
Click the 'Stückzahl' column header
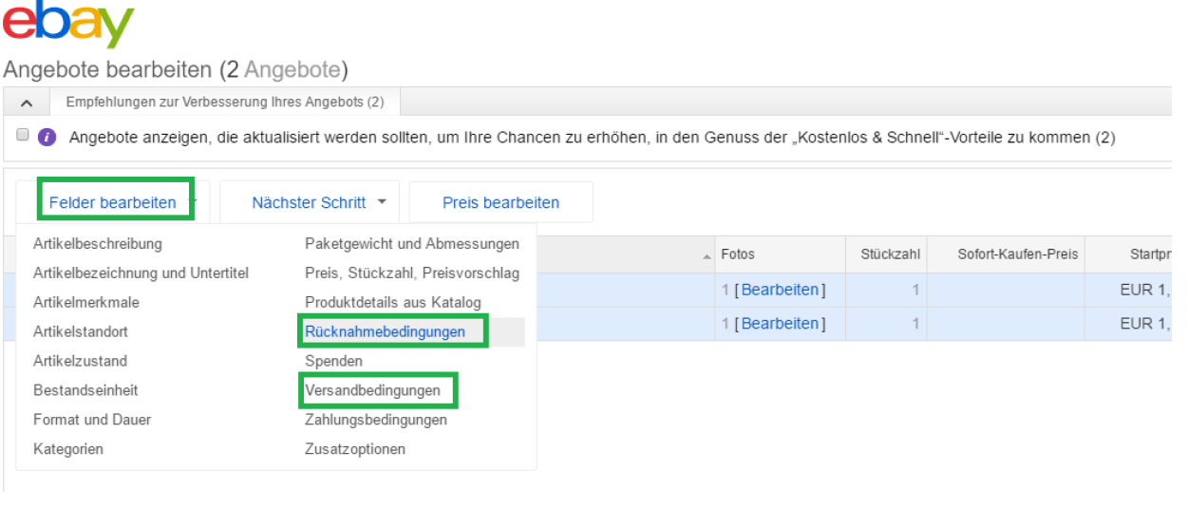890,254
